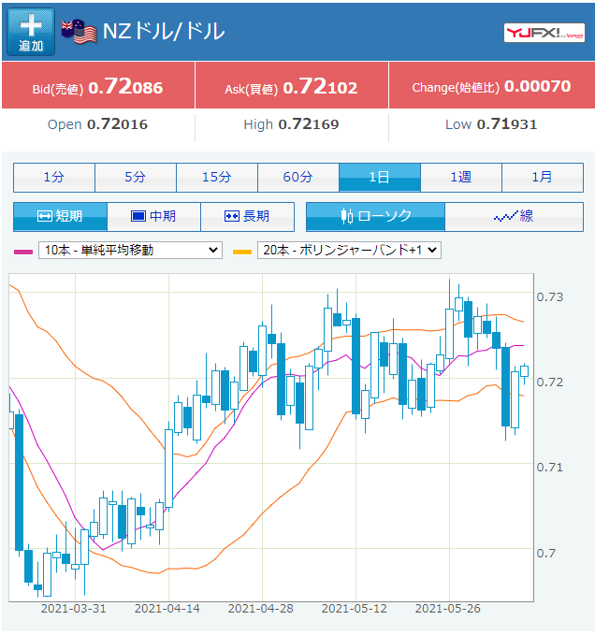The image size is (595, 635).
Task: Select the 短期 short-term range button
Action: coord(60,217)
